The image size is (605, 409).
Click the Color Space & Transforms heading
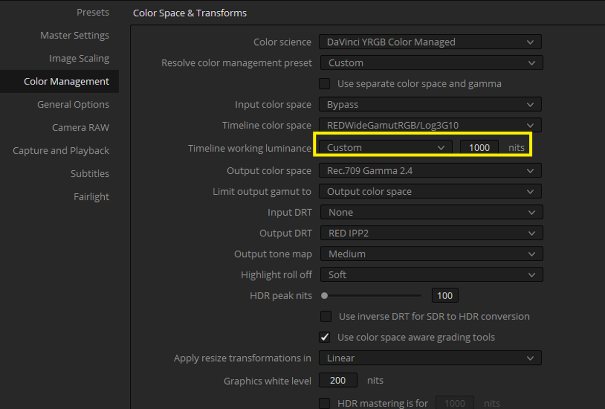coord(190,13)
